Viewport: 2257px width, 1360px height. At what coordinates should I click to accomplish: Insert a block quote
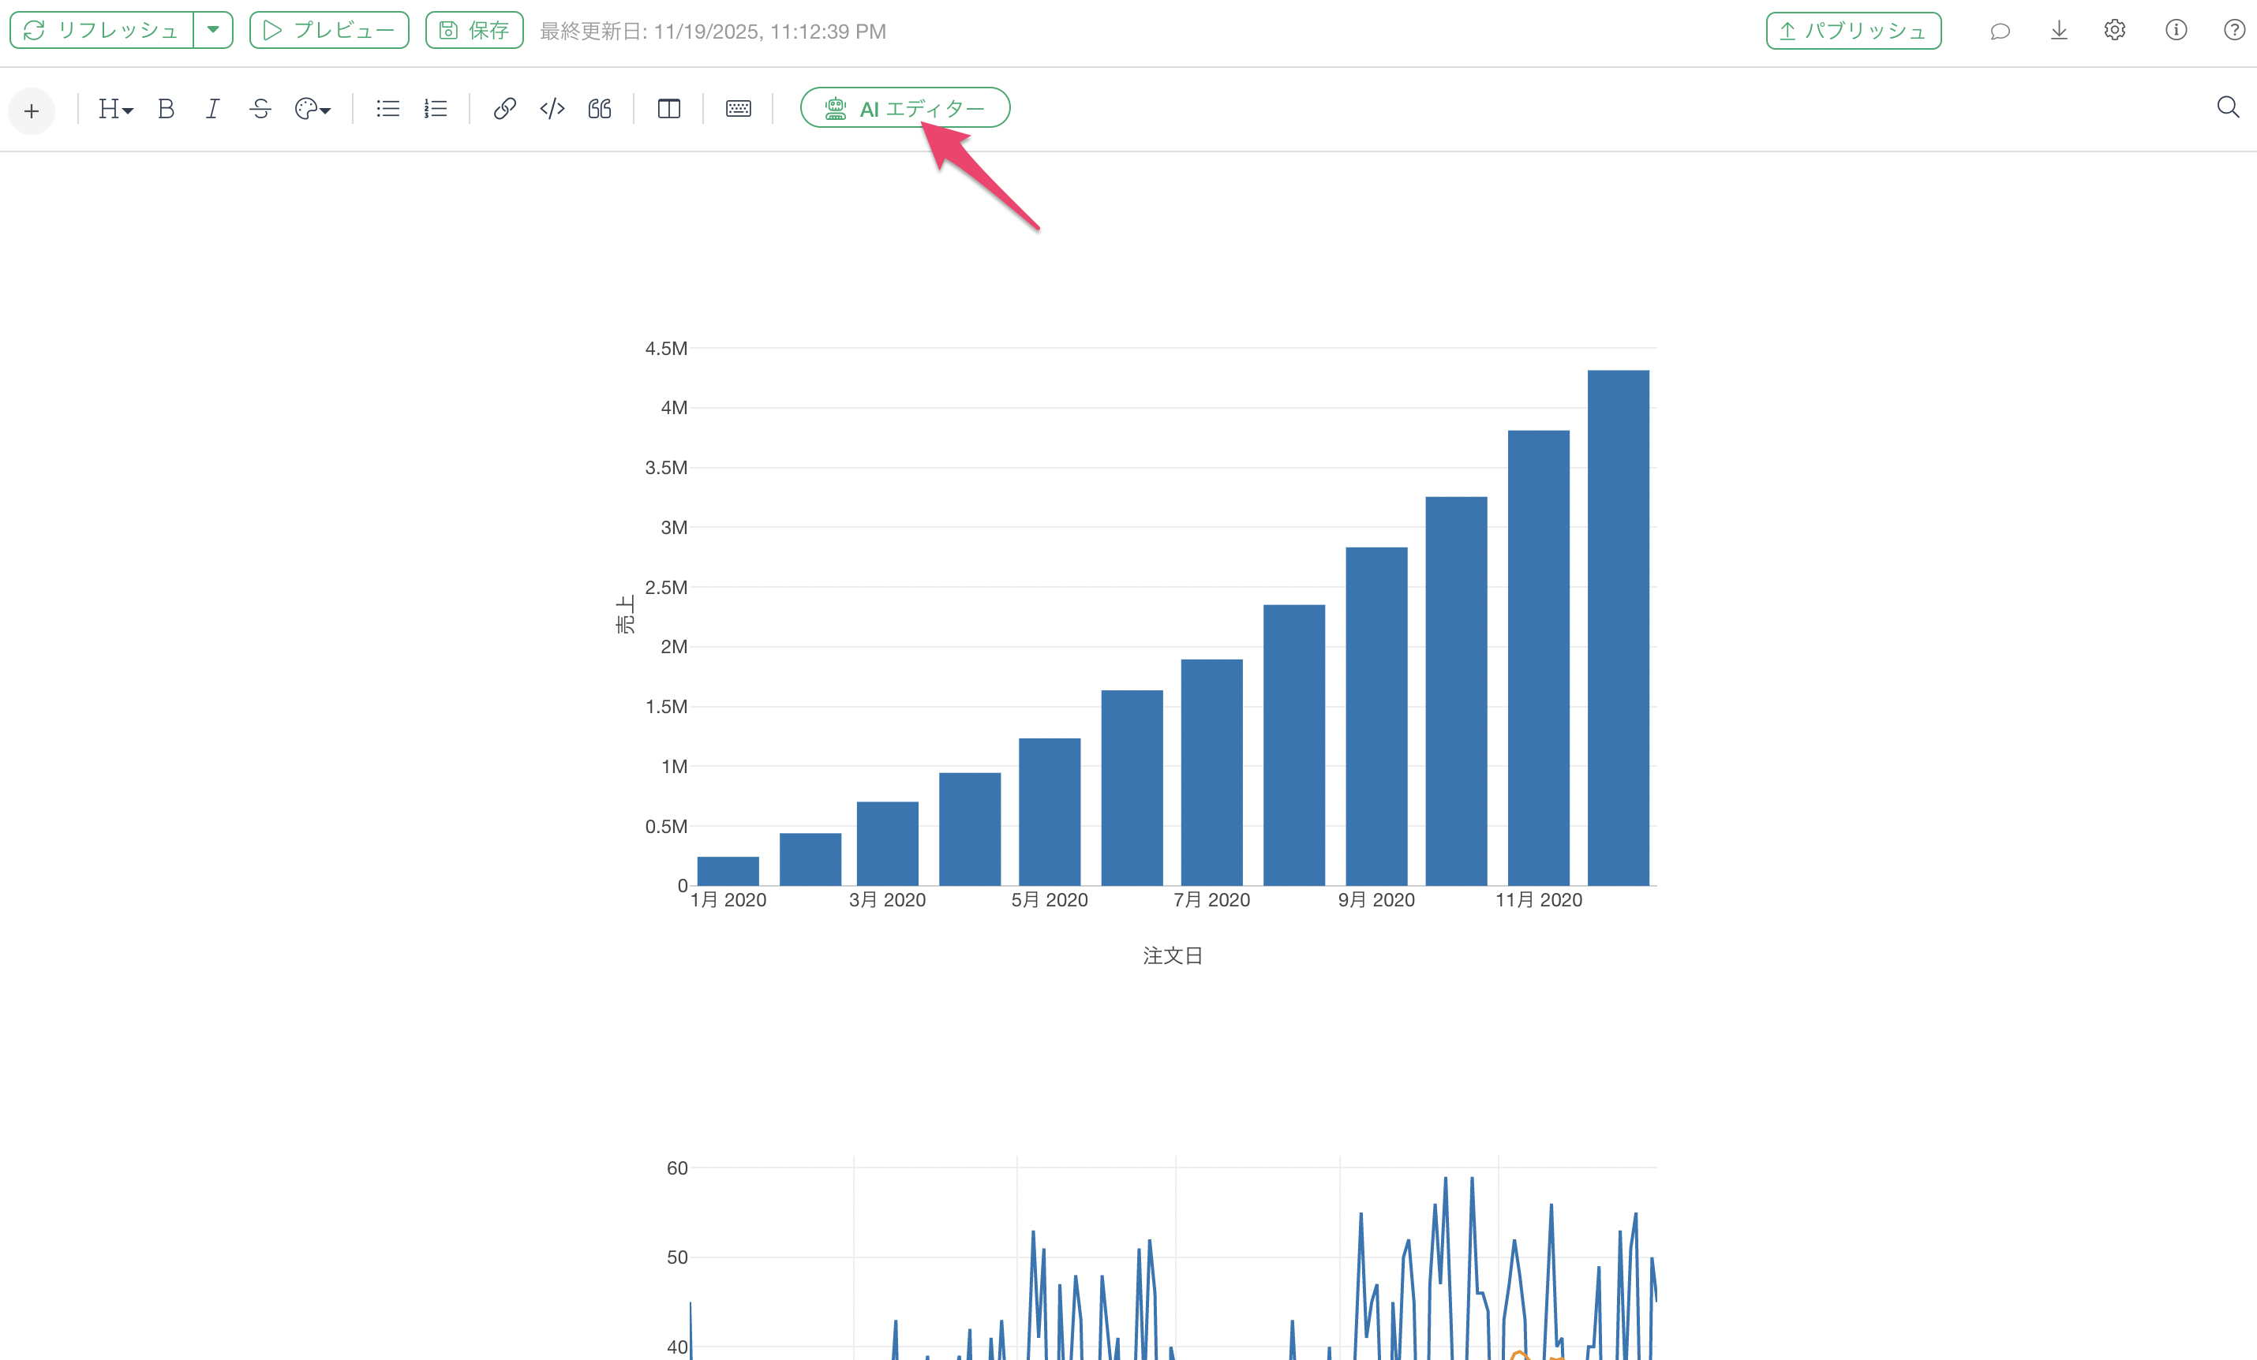tap(600, 109)
